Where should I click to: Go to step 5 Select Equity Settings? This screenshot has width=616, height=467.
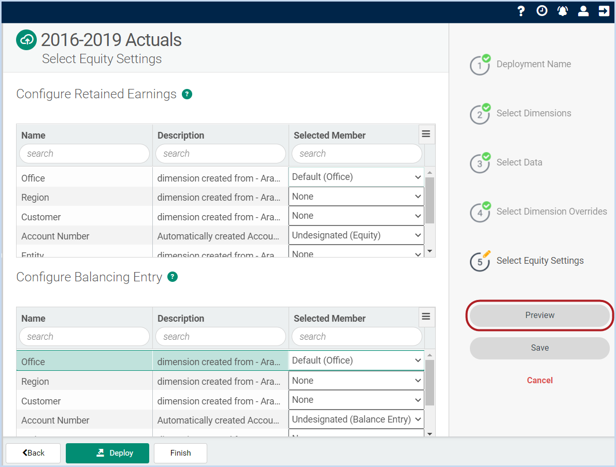point(540,260)
